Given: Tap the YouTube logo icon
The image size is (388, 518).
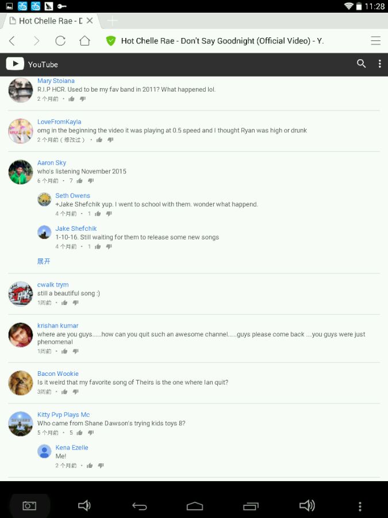Looking at the screenshot, I should tap(15, 64).
